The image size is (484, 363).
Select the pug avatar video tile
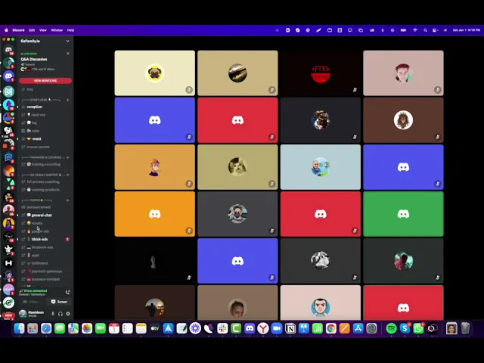coord(154,73)
